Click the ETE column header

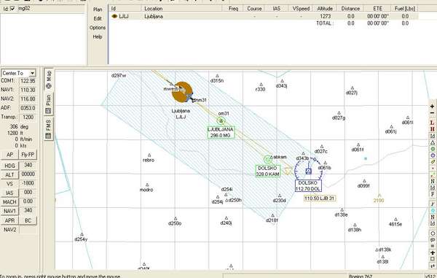click(377, 9)
